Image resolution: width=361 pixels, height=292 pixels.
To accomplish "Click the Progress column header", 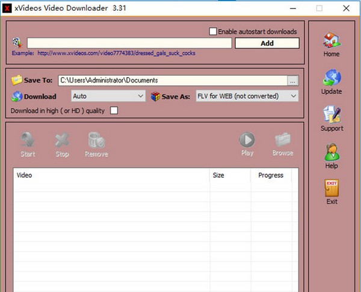I will [x=271, y=175].
